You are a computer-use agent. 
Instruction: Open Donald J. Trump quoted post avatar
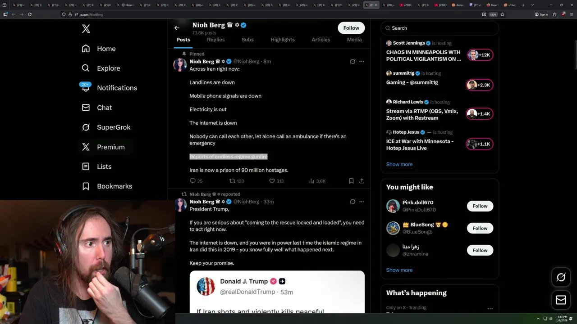(x=206, y=286)
